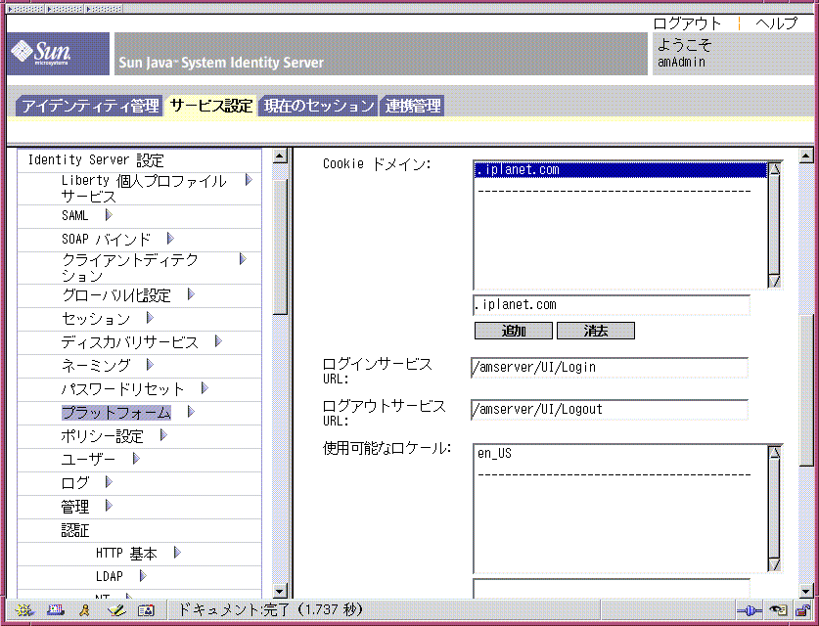
Task: Click the 追加 button under Cookie domain
Action: [x=514, y=331]
